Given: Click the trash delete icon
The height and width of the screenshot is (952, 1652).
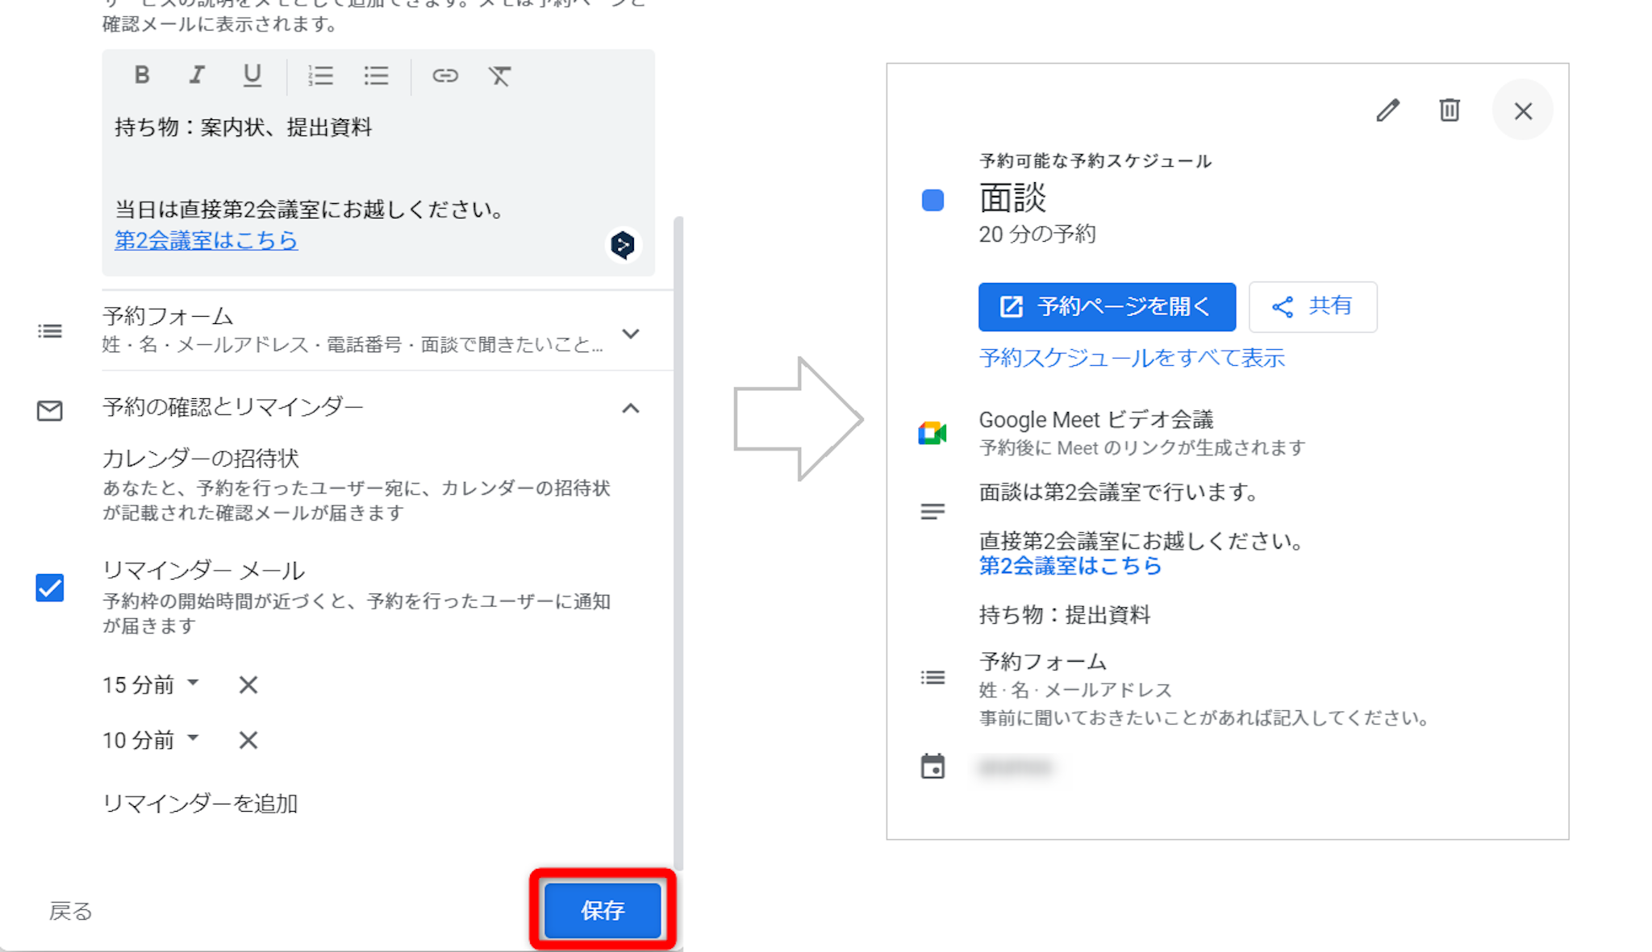Looking at the screenshot, I should (x=1449, y=110).
